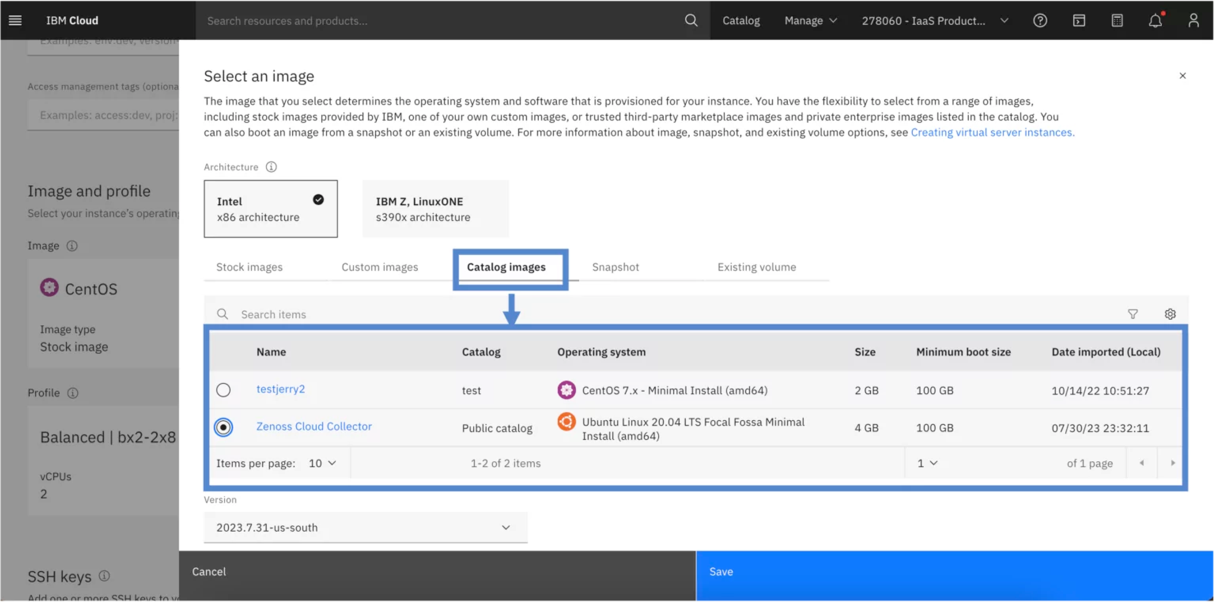Image resolution: width=1214 pixels, height=602 pixels.
Task: Select the testjerry2 radio button
Action: click(x=223, y=390)
